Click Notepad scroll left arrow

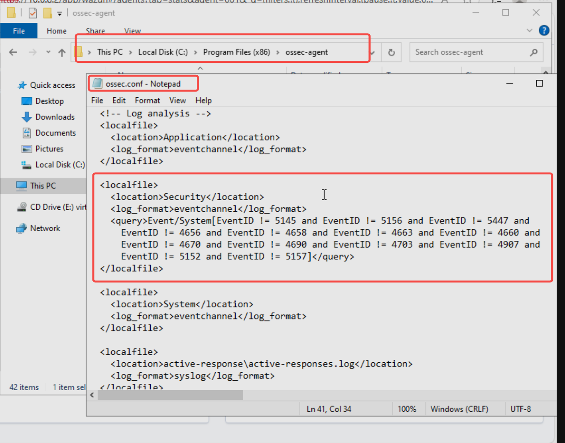coord(92,395)
